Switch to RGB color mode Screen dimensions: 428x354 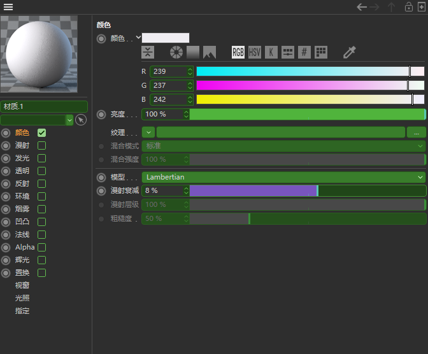(x=238, y=52)
